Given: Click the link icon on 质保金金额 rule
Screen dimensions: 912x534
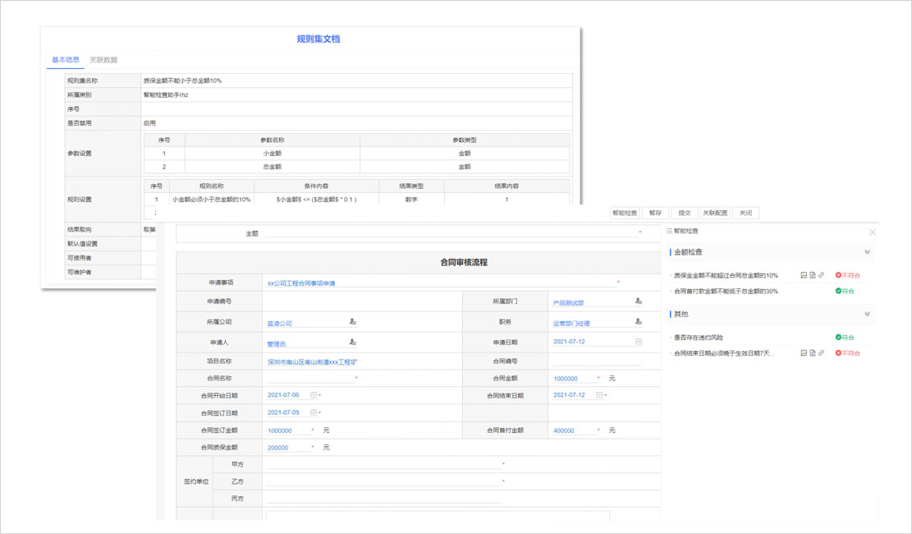Looking at the screenshot, I should pos(822,275).
